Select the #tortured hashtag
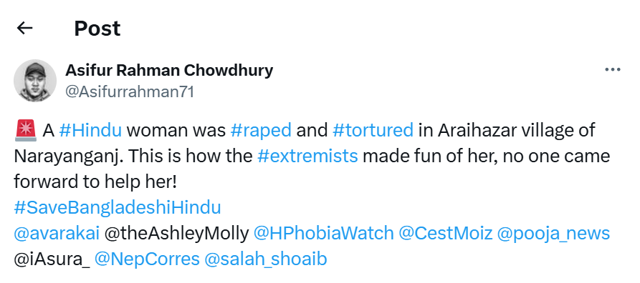640x283 pixels. (x=373, y=130)
